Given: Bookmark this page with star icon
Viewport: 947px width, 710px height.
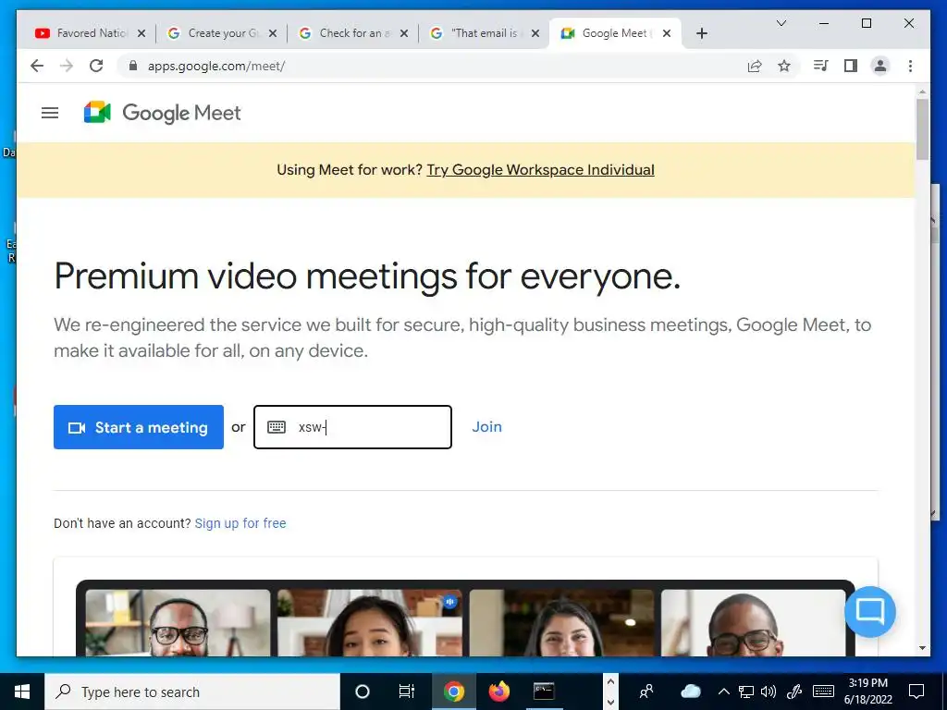Looking at the screenshot, I should [784, 66].
